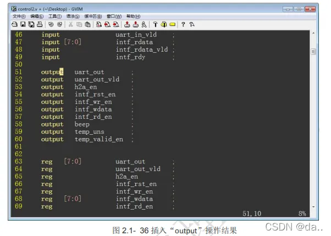Open the 文件(F) File menu
Screen dimensions: 331x236
(x=19, y=17)
